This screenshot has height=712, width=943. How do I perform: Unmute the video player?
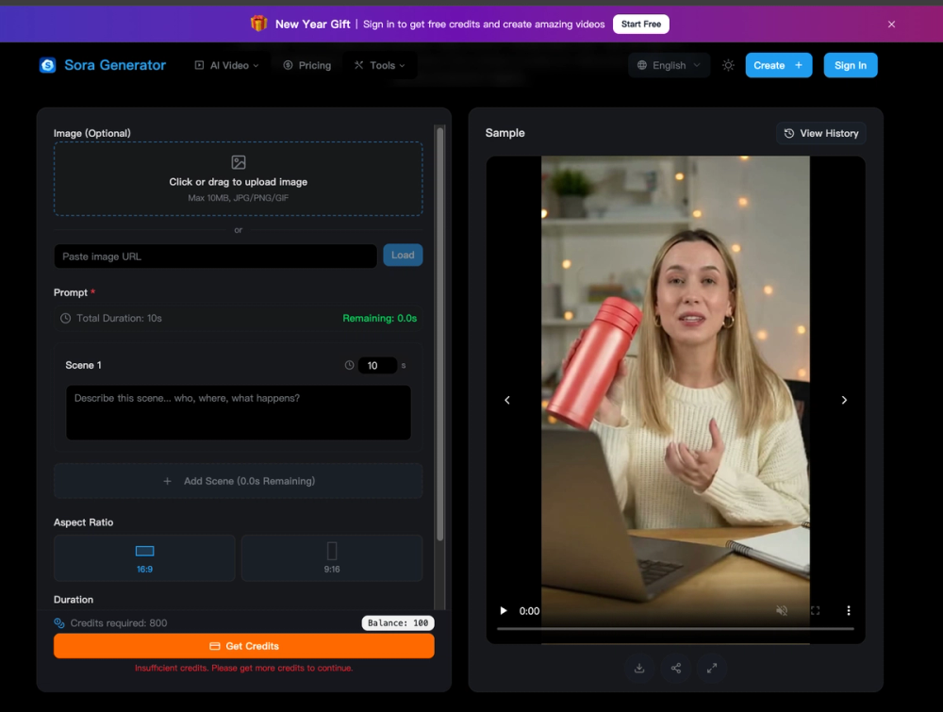782,610
